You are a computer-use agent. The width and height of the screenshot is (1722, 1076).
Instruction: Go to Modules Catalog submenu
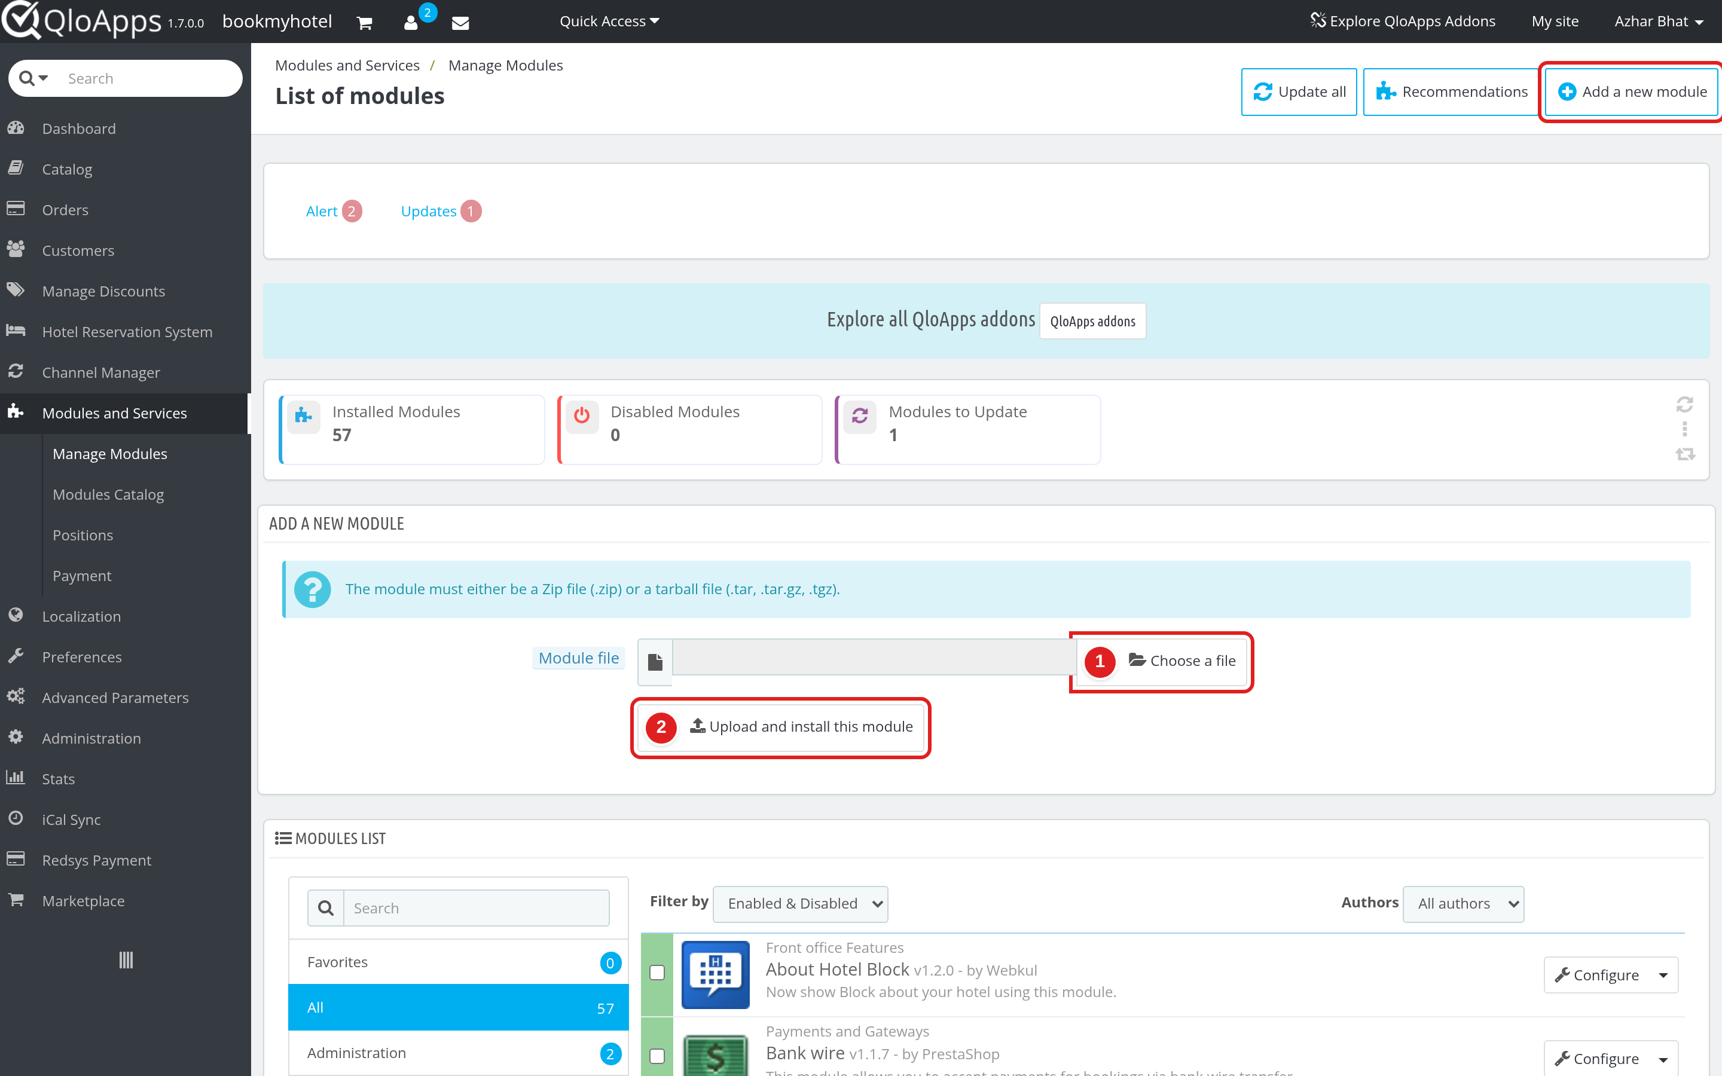(x=108, y=494)
